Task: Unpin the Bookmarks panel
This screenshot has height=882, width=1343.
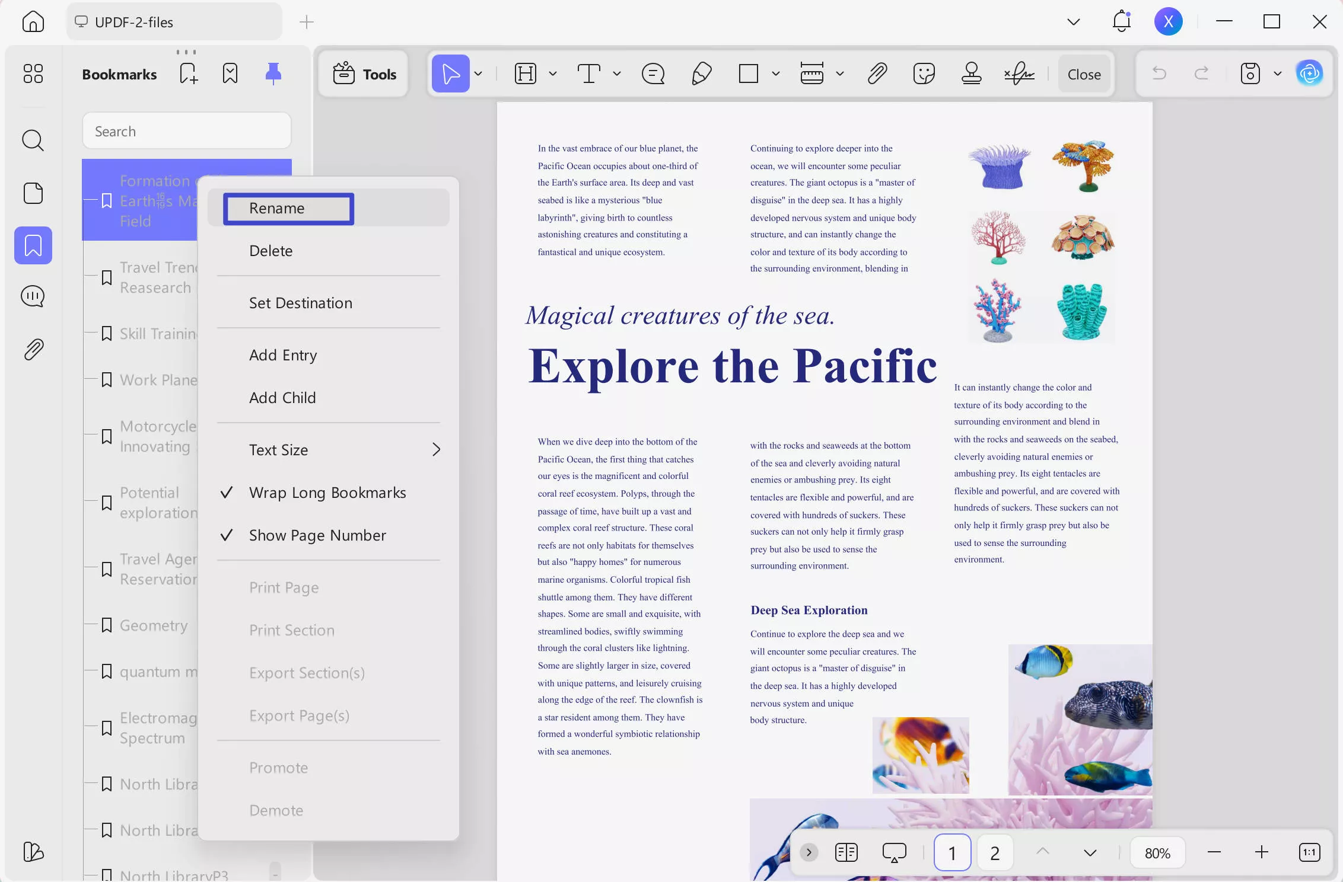Action: [273, 73]
